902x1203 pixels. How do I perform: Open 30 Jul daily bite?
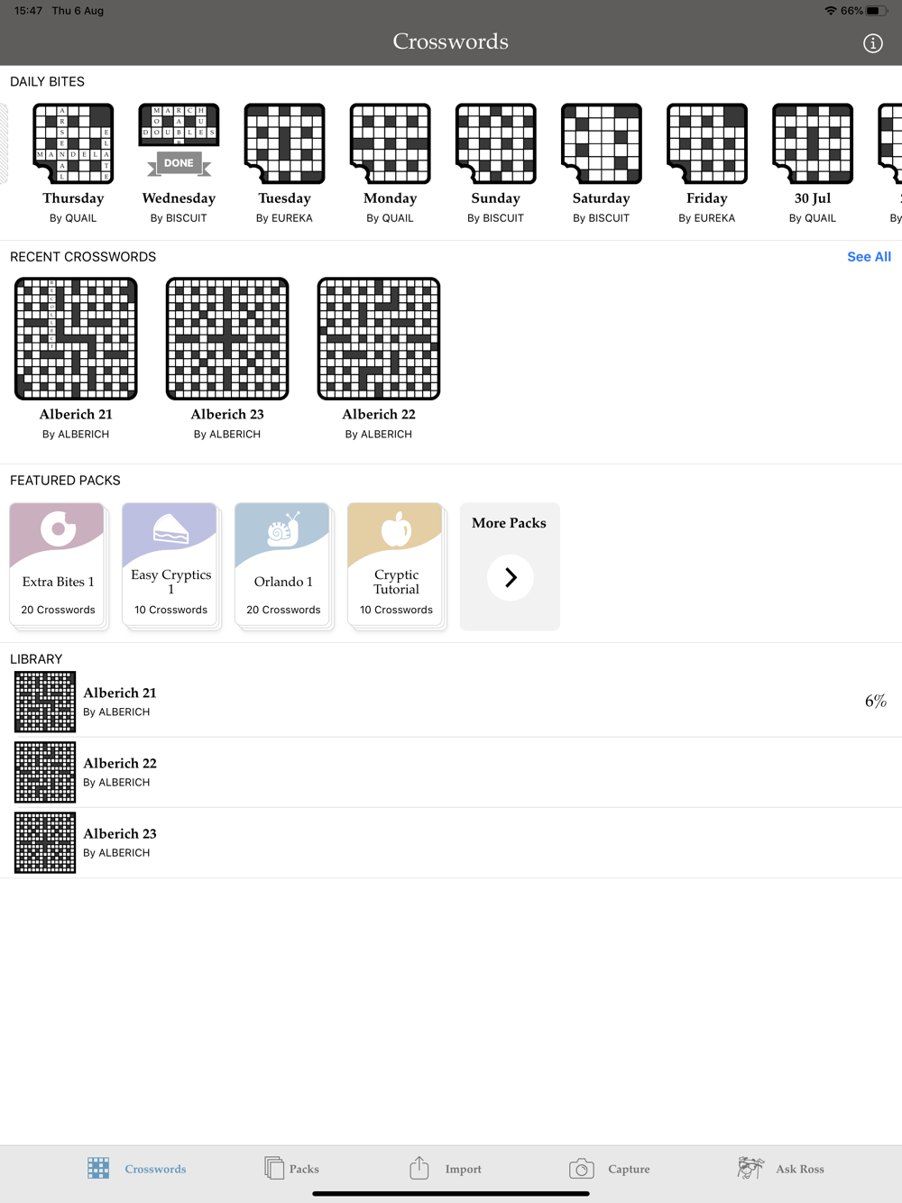pyautogui.click(x=812, y=143)
